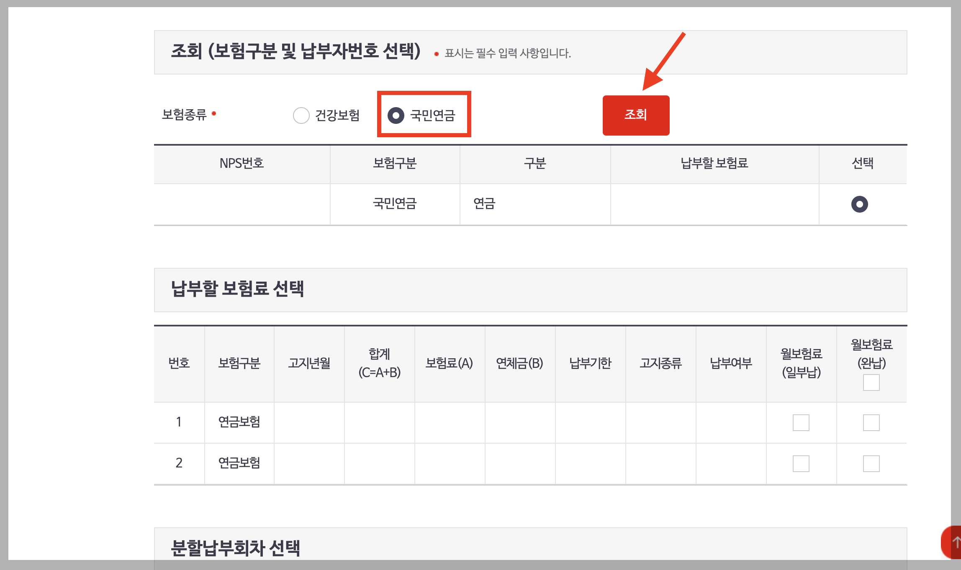The height and width of the screenshot is (570, 961).
Task: Click the red 조회 search button
Action: (x=635, y=115)
